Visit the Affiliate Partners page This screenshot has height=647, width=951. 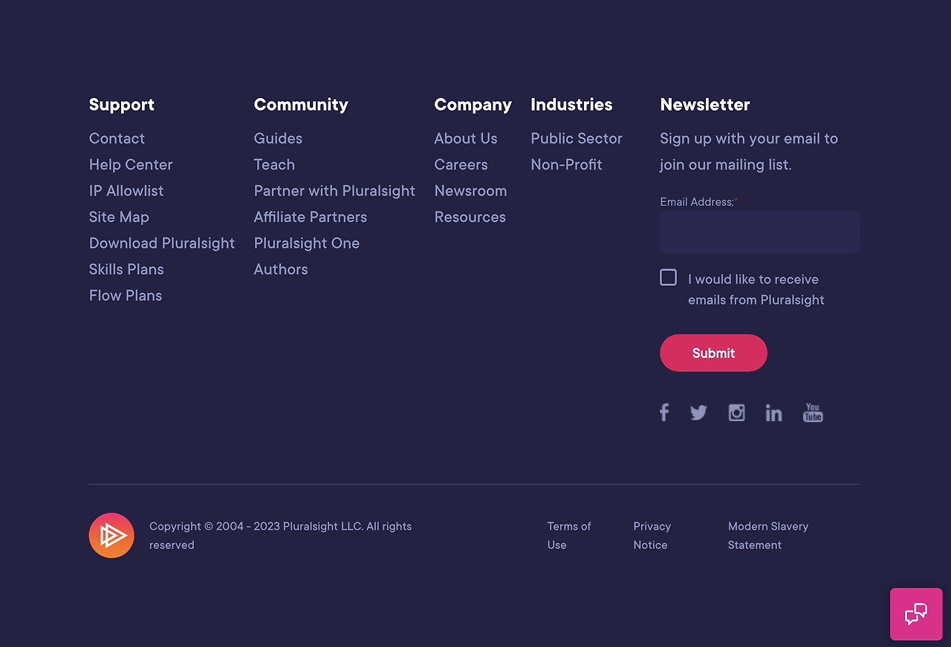(x=311, y=217)
